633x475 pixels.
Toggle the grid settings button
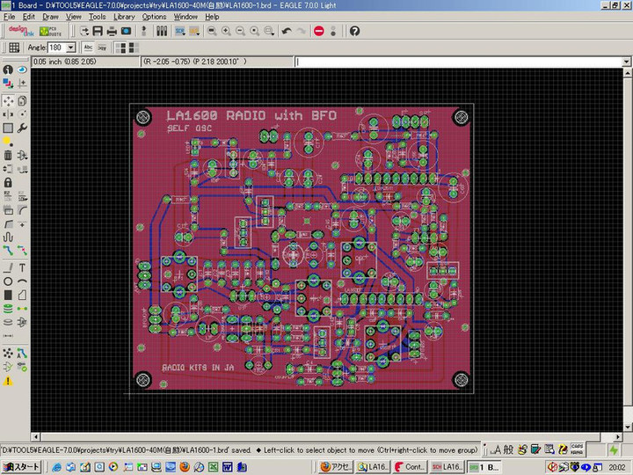point(13,47)
